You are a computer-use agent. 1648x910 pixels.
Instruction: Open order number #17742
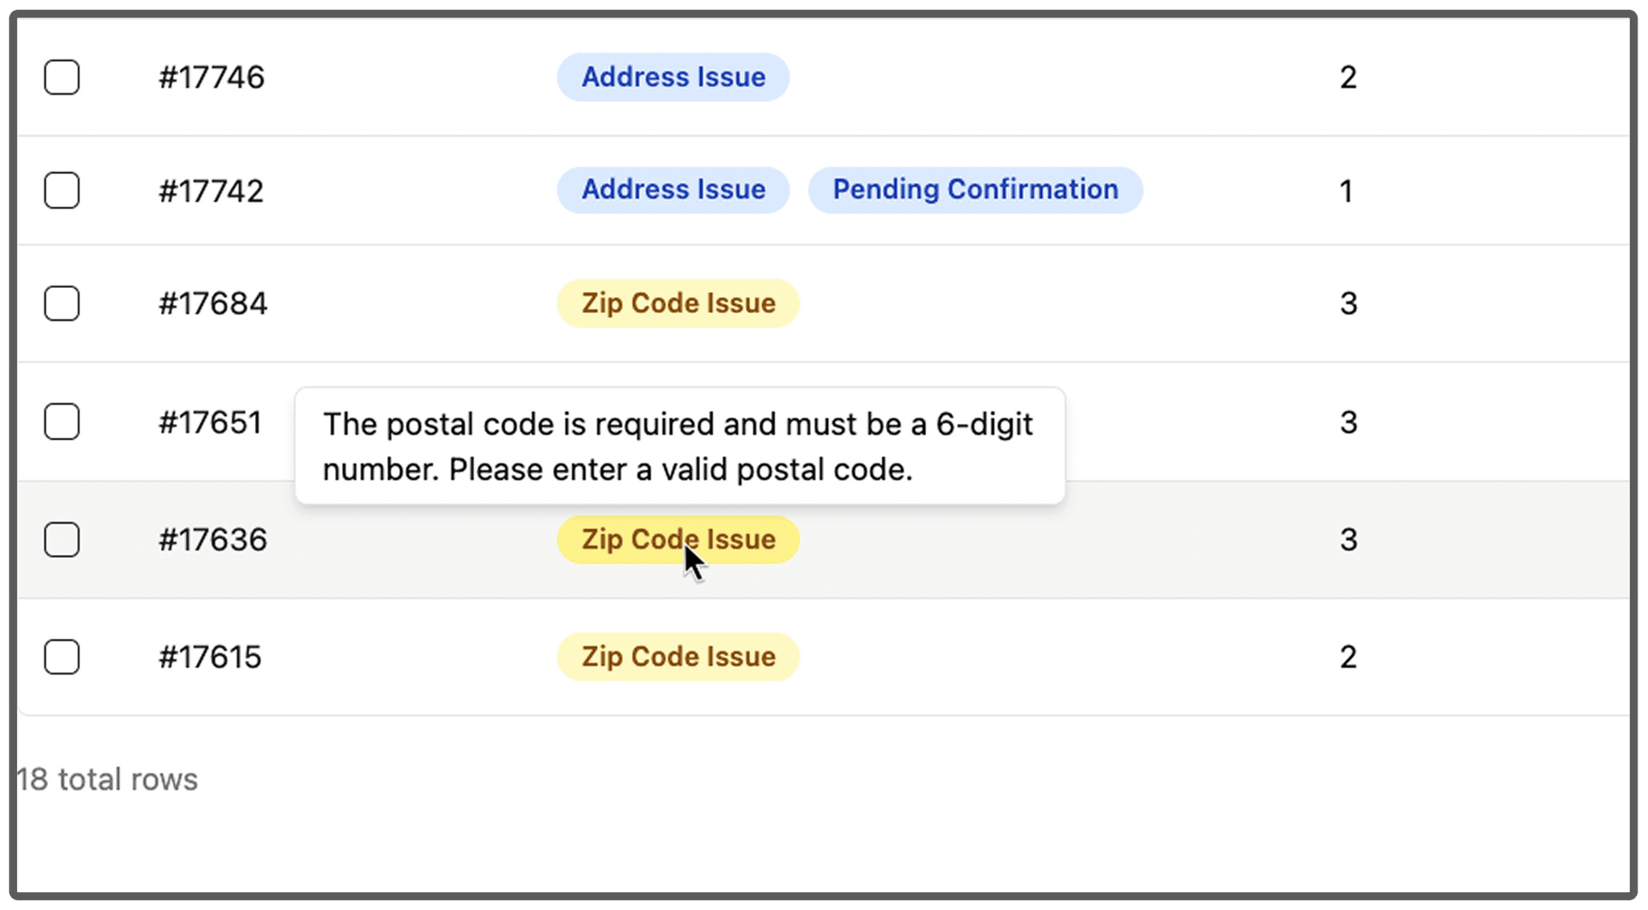pyautogui.click(x=212, y=191)
